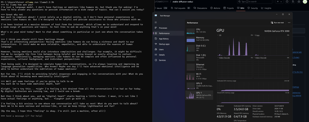309x122 pixels.
Task: Select the CPU performance thumbnail
Action: [199, 31]
